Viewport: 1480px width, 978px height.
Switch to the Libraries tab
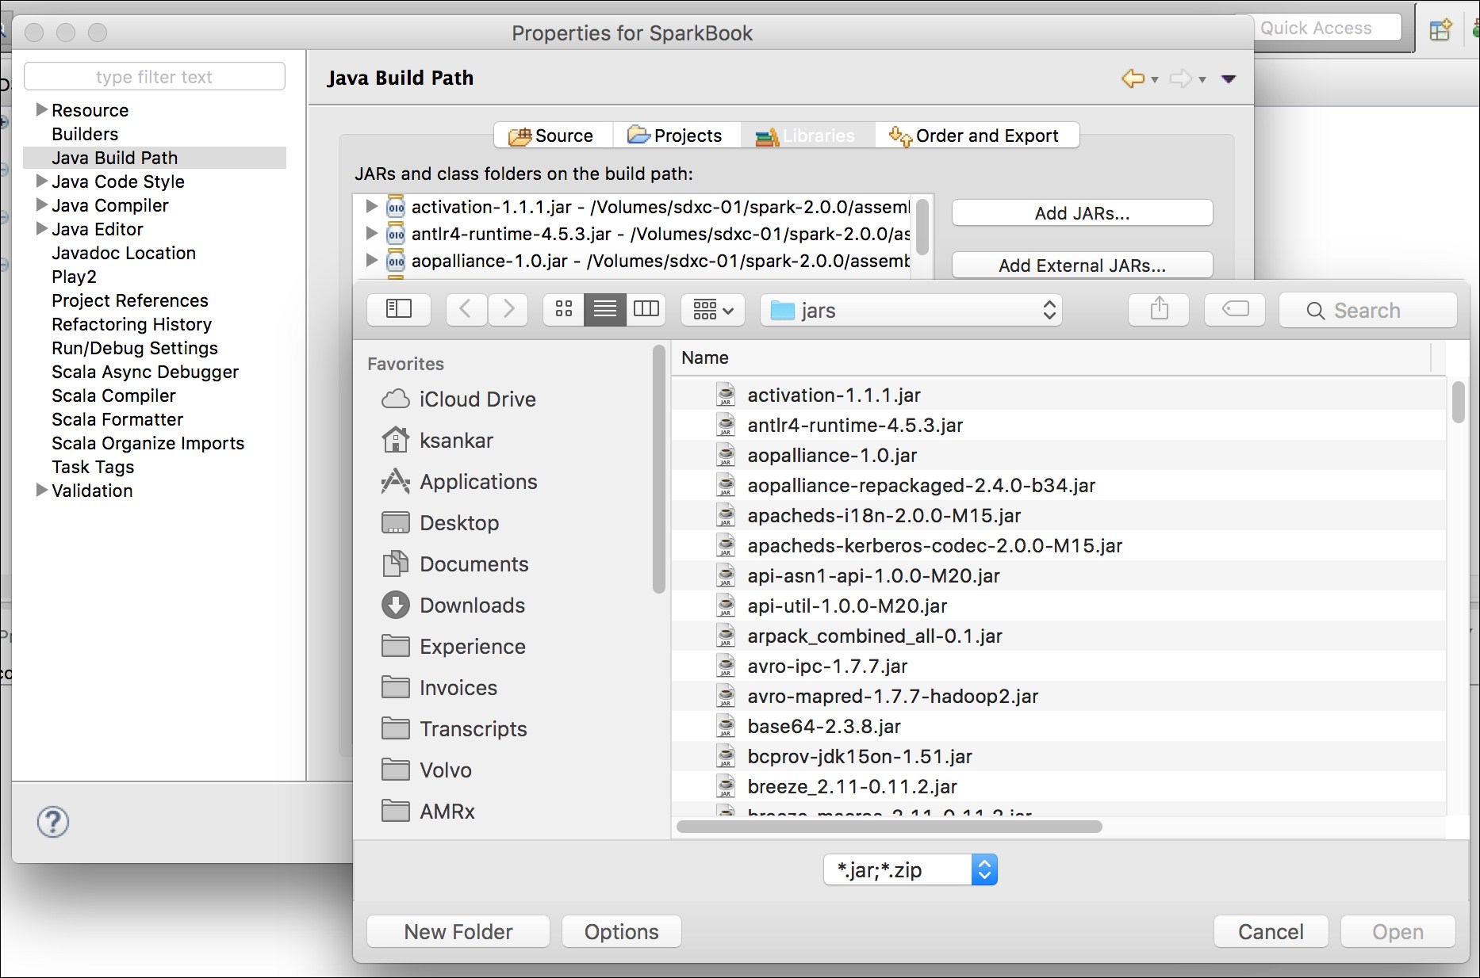807,136
